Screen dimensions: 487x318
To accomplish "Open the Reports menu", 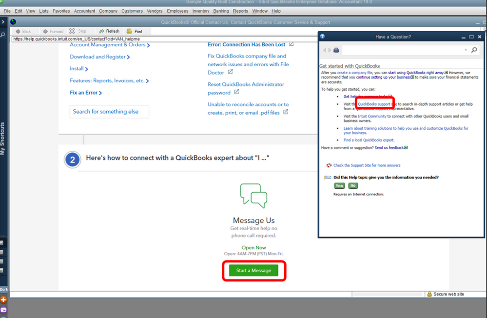I will click(240, 11).
